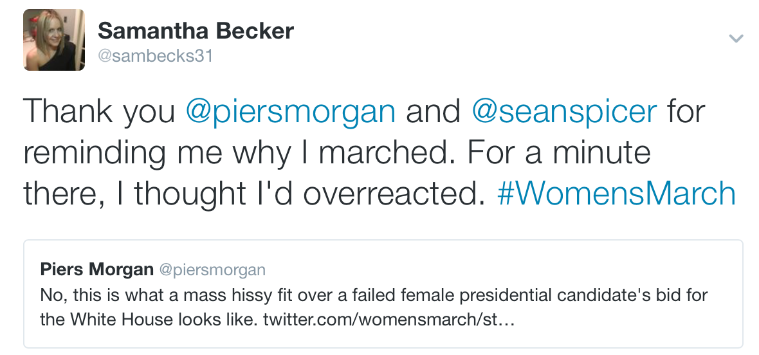Click the gray @piersmorgan handle in quote
This screenshot has height=355, width=759.
point(212,269)
